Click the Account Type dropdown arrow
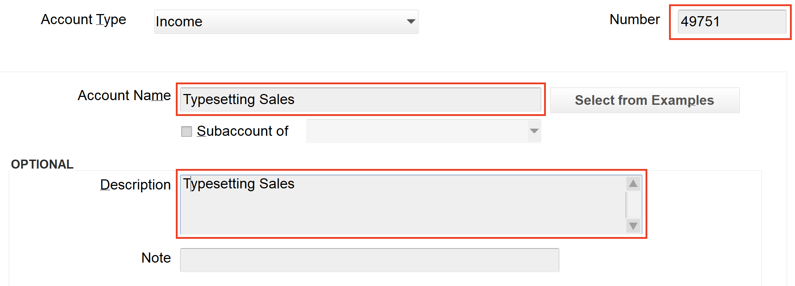This screenshot has width=795, height=286. point(410,22)
